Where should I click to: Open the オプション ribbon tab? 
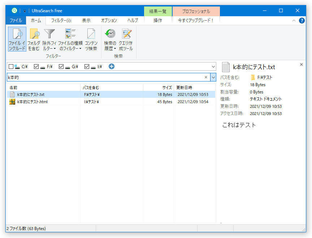(109, 21)
